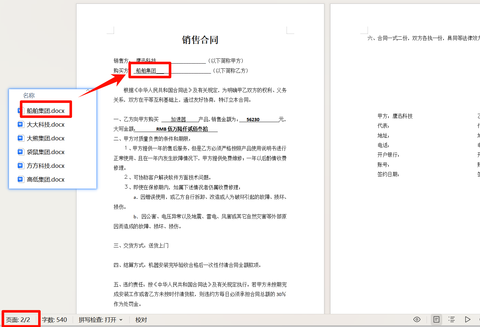The image size is (480, 327).
Task: Open the outline list view icon
Action: point(452,319)
